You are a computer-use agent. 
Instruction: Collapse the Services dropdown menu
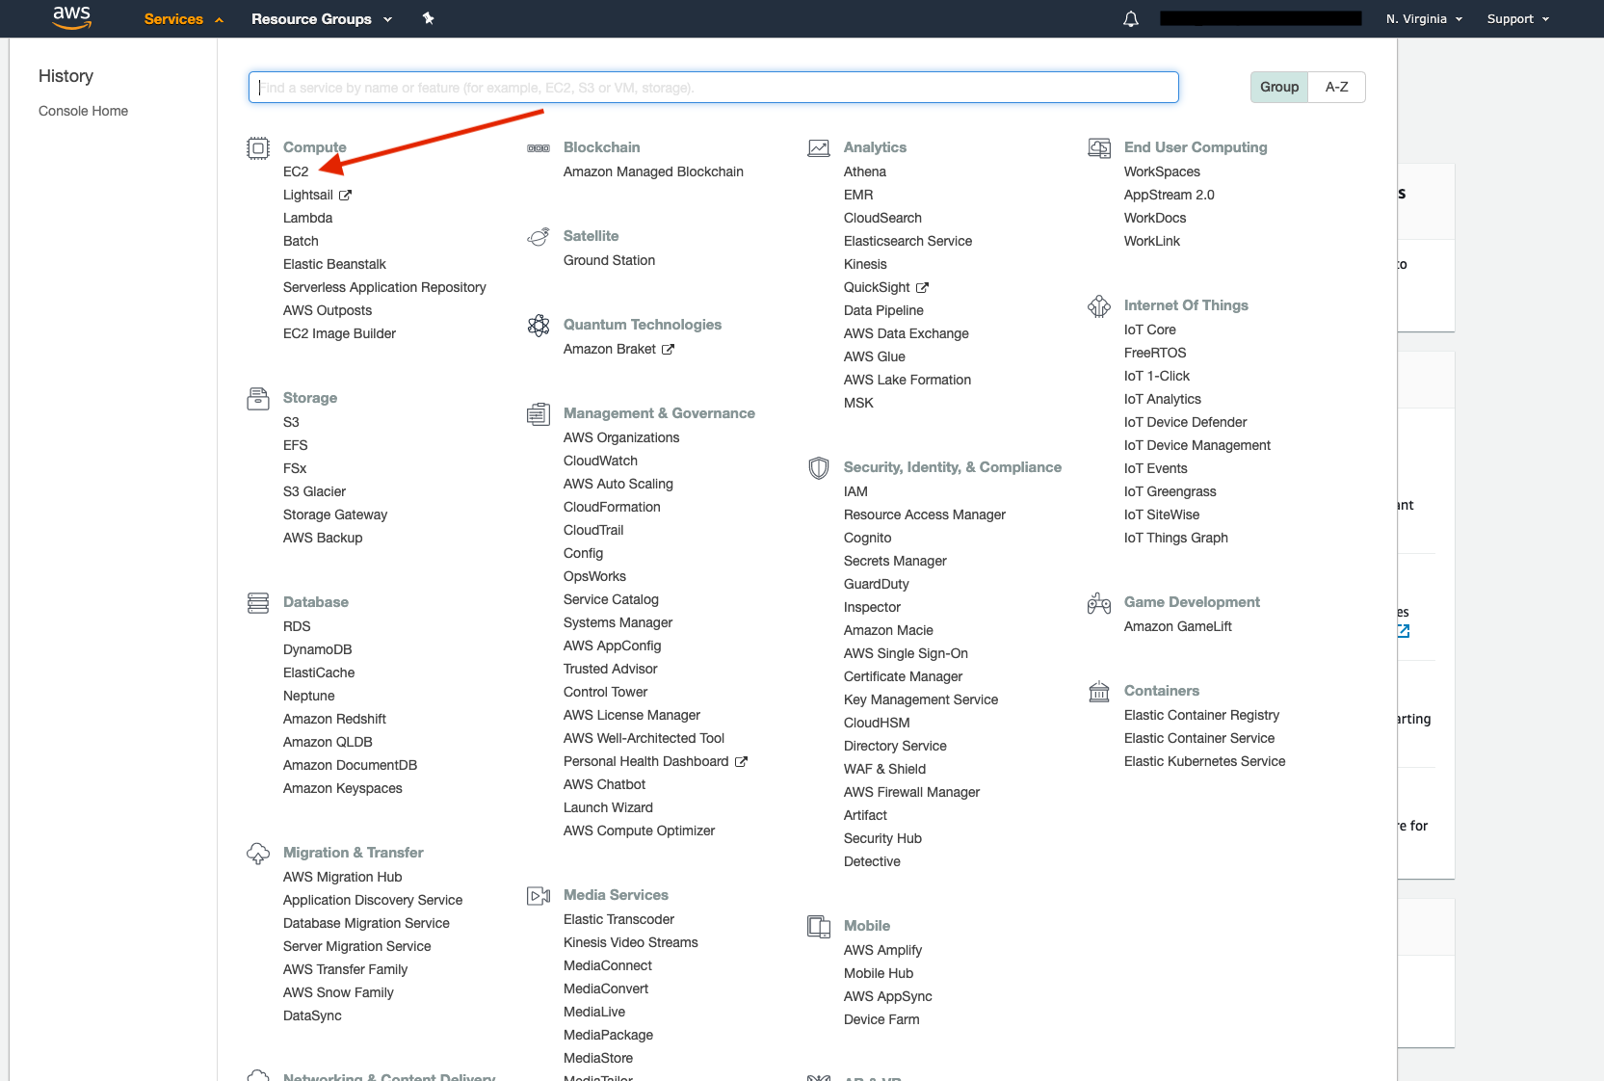coord(183,19)
